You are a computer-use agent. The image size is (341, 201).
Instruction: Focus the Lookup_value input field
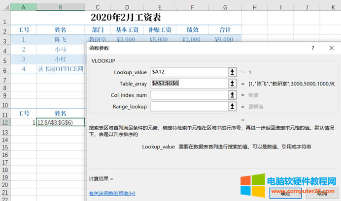(189, 72)
